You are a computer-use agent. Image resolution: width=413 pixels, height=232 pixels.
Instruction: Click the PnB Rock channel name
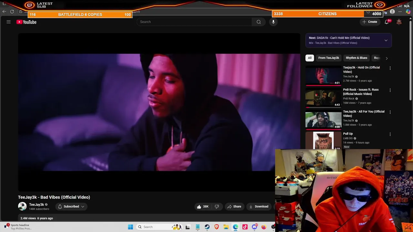pos(348,99)
